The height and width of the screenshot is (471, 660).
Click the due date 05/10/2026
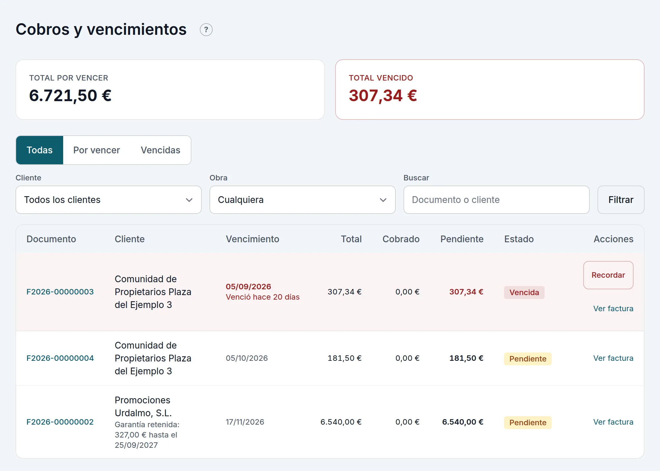click(x=247, y=358)
